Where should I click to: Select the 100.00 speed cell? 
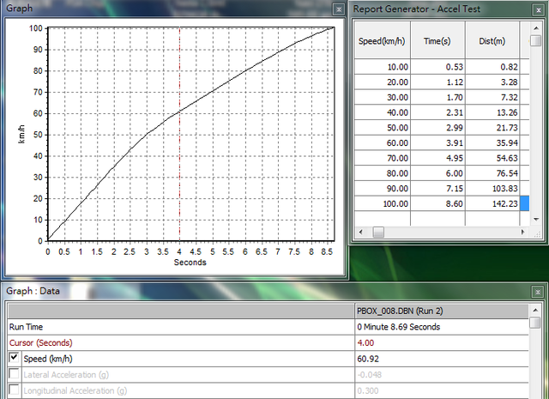pyautogui.click(x=382, y=203)
